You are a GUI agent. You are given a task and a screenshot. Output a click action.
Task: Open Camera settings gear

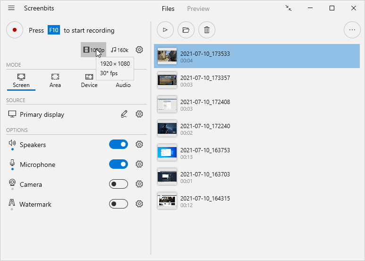[x=139, y=184]
